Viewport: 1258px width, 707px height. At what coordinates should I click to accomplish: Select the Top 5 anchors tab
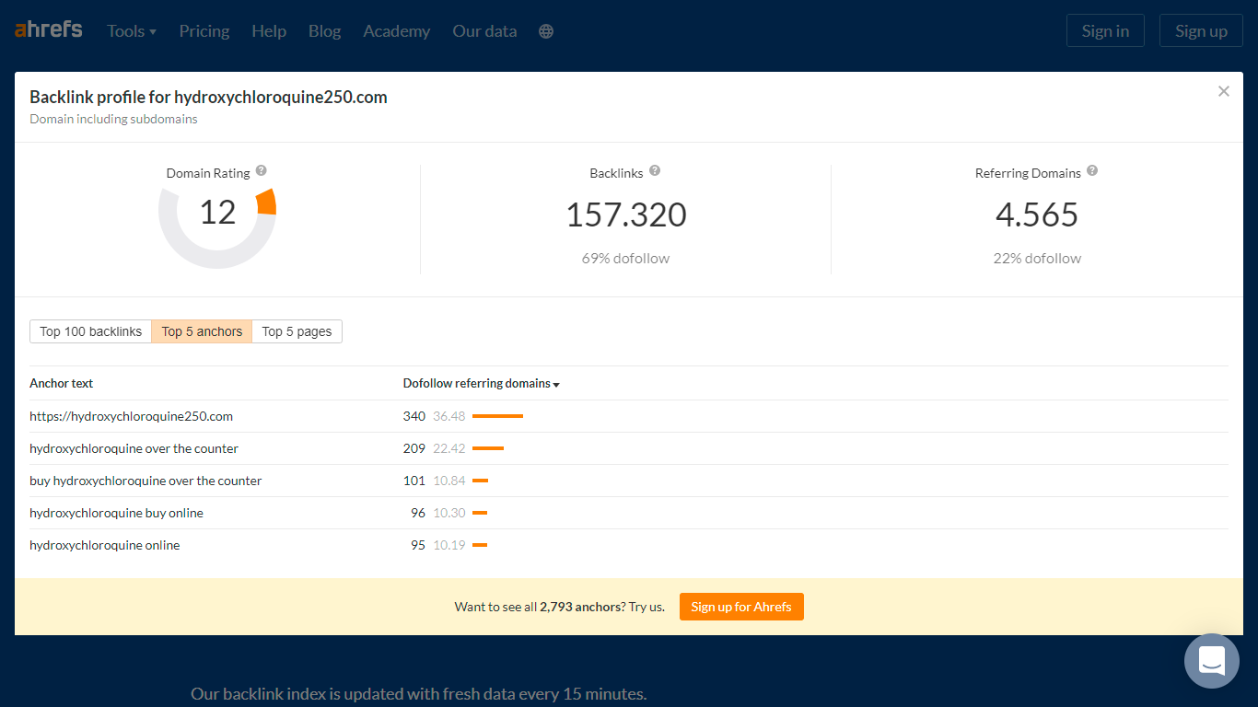click(202, 331)
